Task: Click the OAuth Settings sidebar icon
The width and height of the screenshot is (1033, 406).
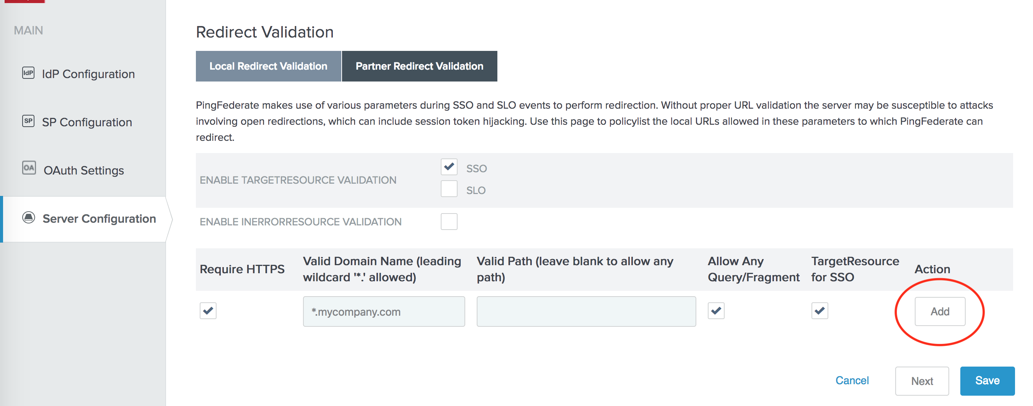Action: (29, 168)
